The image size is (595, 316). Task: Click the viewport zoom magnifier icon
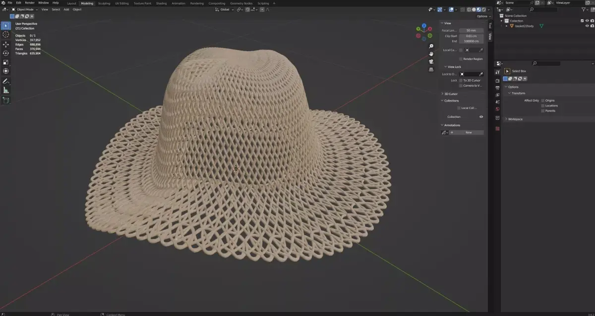coord(431,46)
